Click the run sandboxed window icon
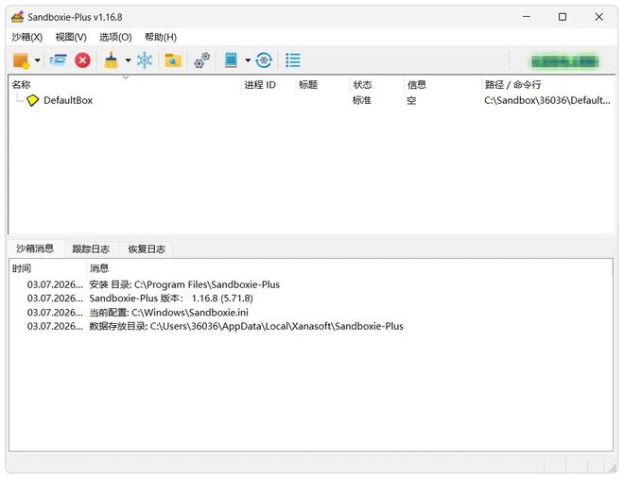624x479 pixels. (58, 60)
